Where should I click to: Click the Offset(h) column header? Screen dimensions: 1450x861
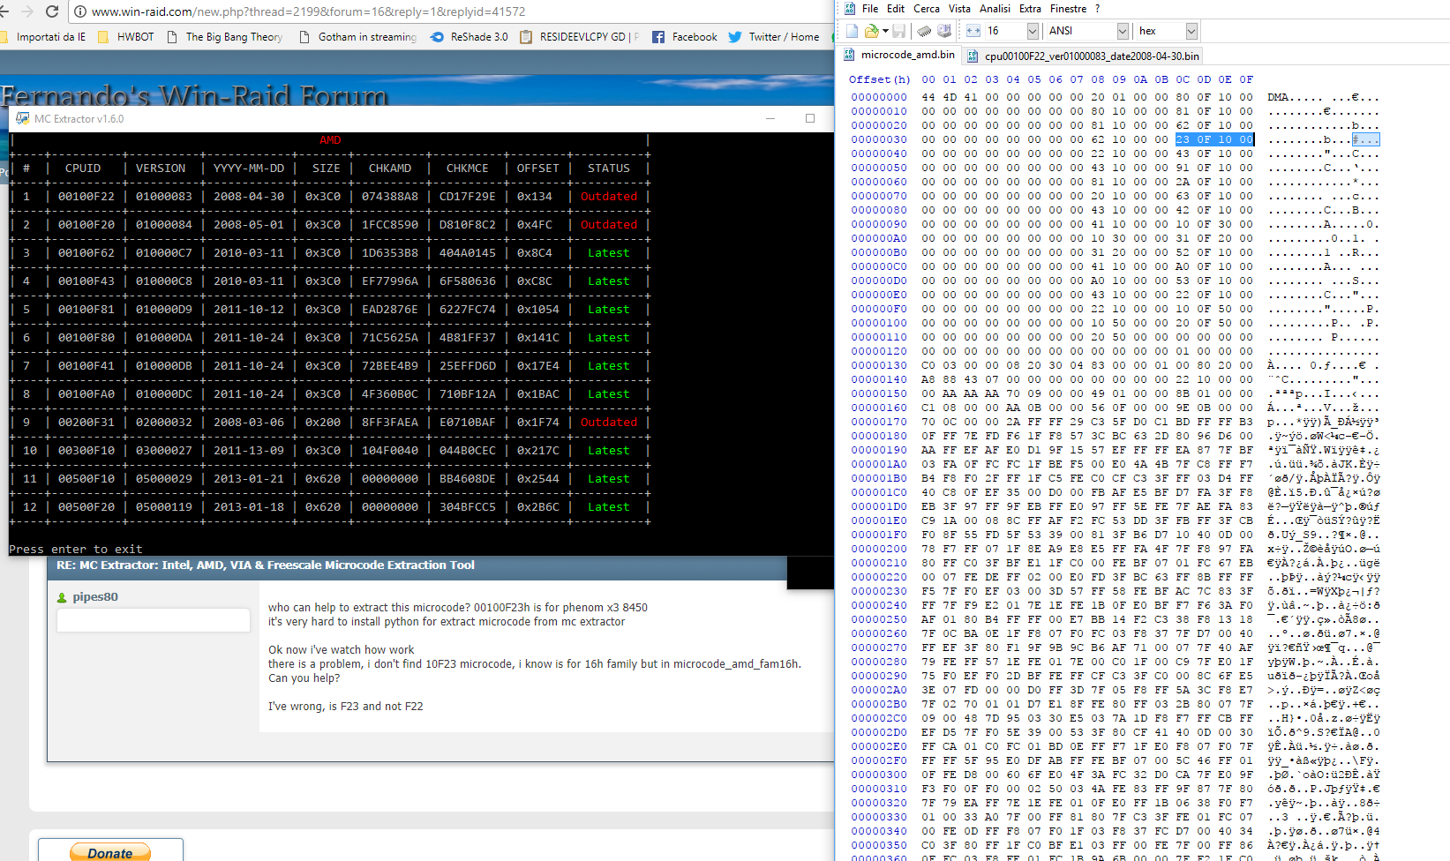(x=879, y=79)
